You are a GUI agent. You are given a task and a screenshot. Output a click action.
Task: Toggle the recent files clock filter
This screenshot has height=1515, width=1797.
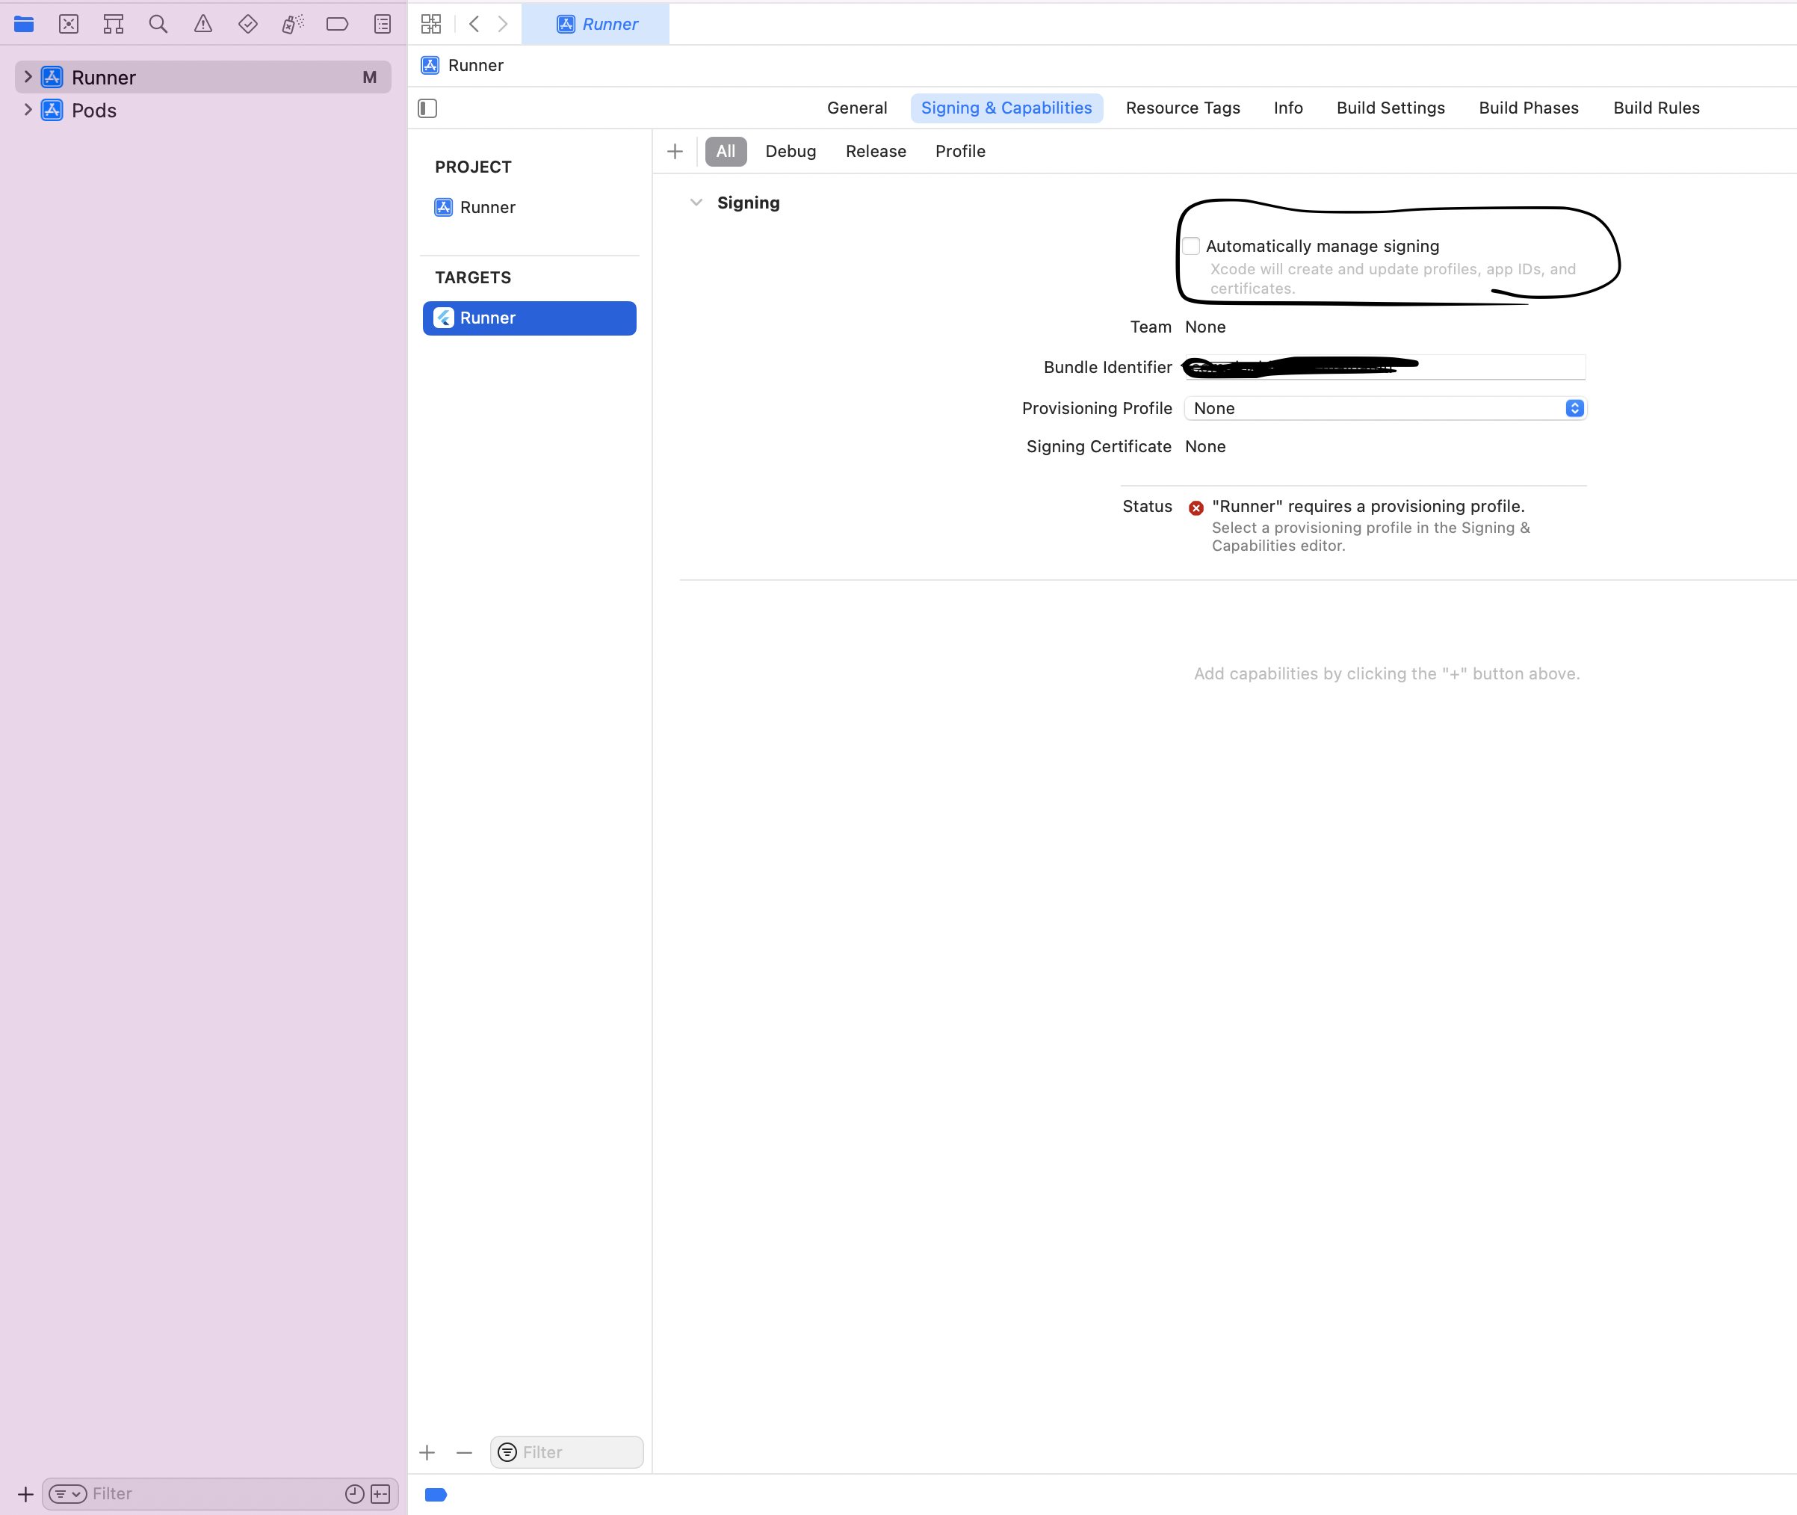353,1493
